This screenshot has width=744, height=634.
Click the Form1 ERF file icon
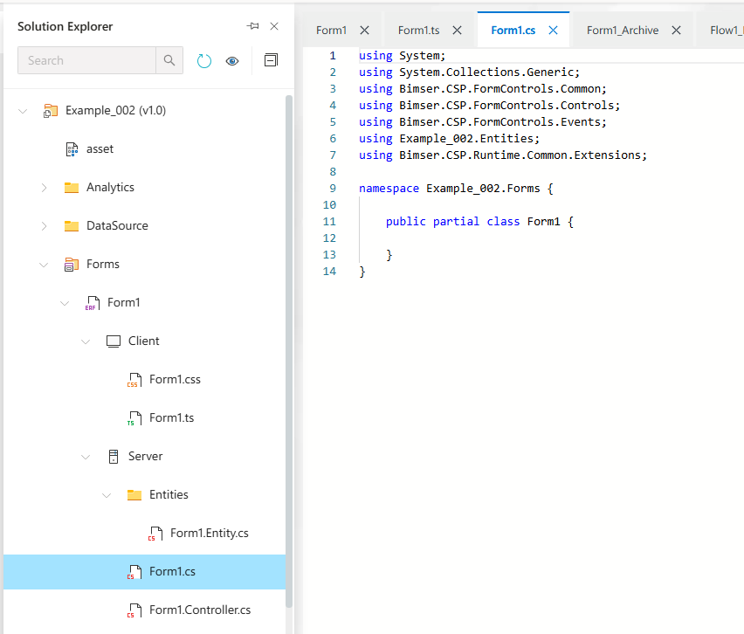(x=93, y=303)
